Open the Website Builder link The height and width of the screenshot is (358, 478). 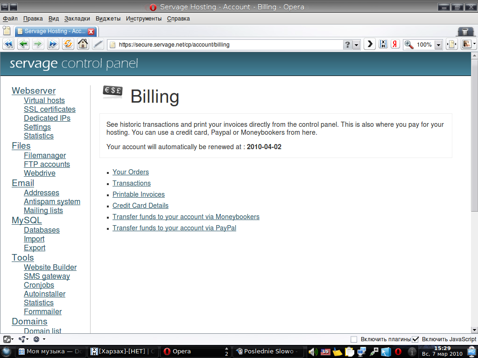(50, 267)
